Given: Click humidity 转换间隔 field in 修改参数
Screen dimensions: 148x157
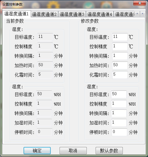Looking at the screenshot, I should click(119, 113).
